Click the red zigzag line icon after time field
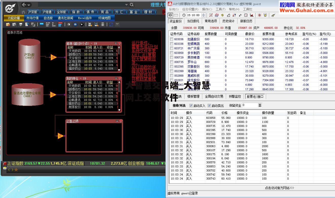The width and height of the screenshot is (335, 198). coord(211,15)
